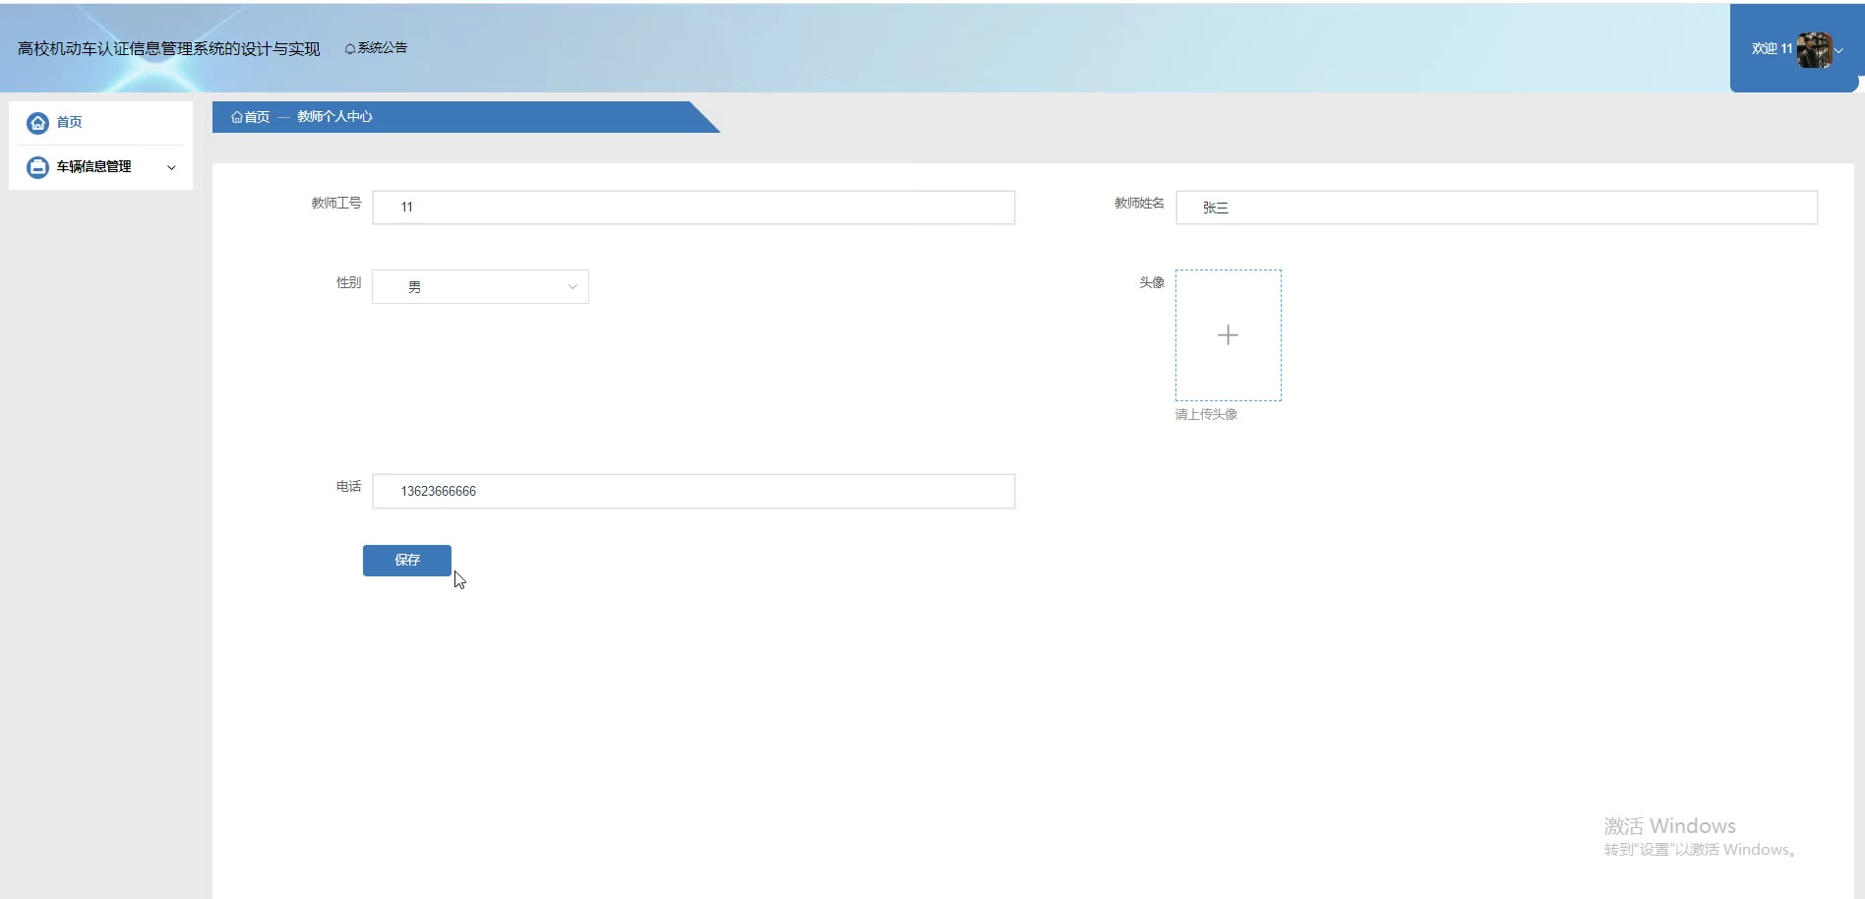
Task: Click the 欢迎 11 welcome text
Action: (1772, 48)
